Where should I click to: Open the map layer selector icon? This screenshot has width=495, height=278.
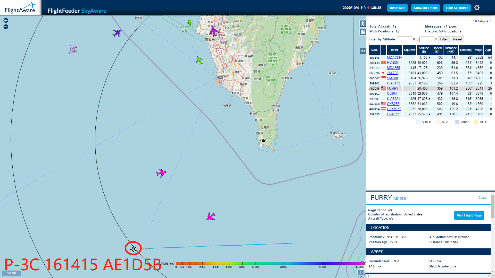pyautogui.click(x=363, y=24)
